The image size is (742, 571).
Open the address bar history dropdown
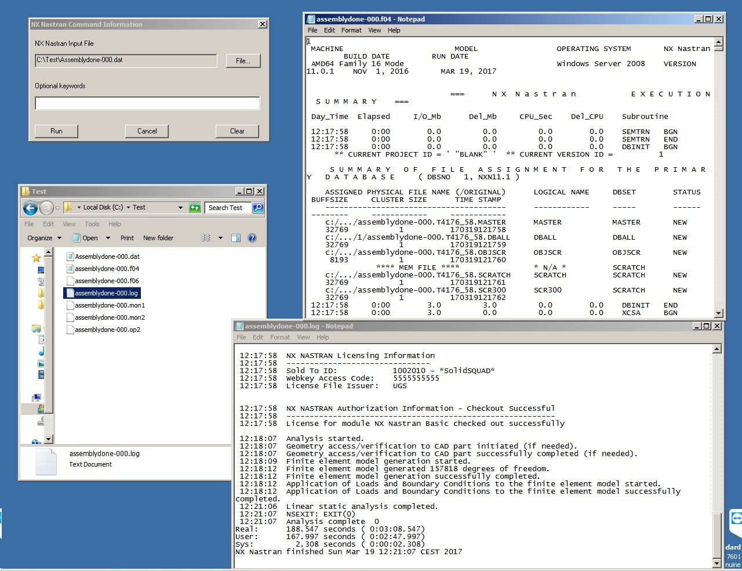click(180, 207)
